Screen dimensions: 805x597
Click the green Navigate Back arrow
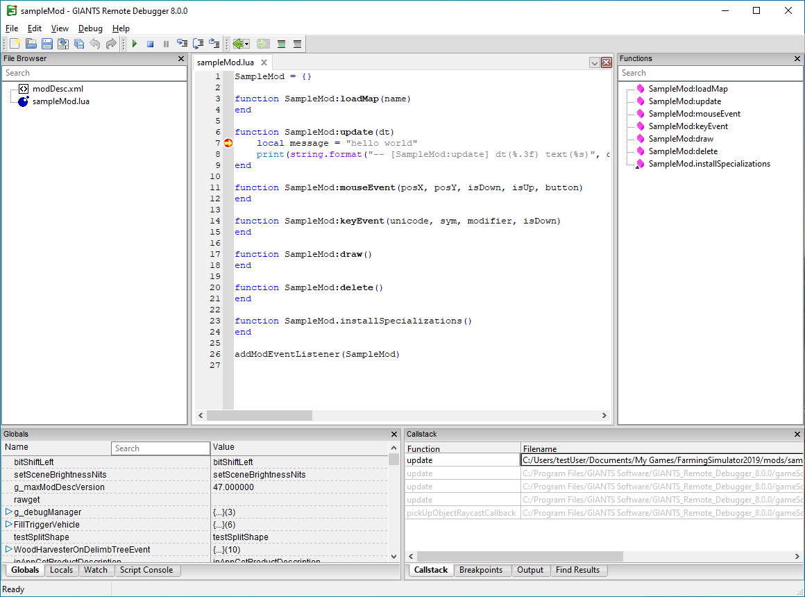point(239,44)
